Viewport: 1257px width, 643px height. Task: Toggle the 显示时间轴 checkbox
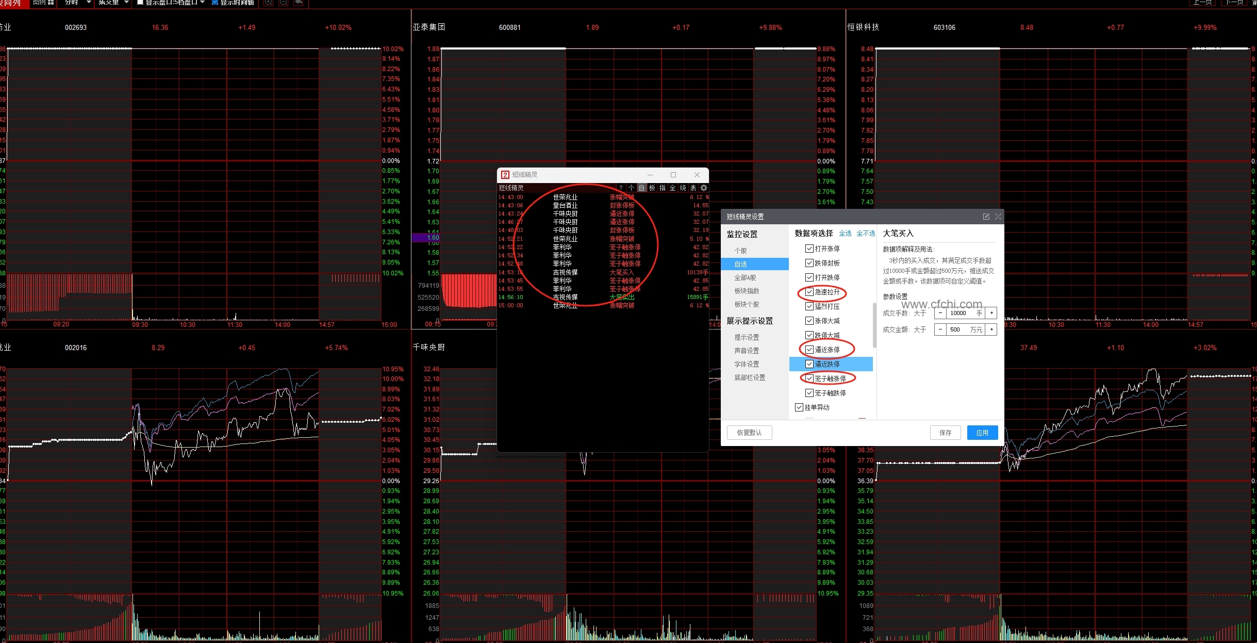pos(215,3)
